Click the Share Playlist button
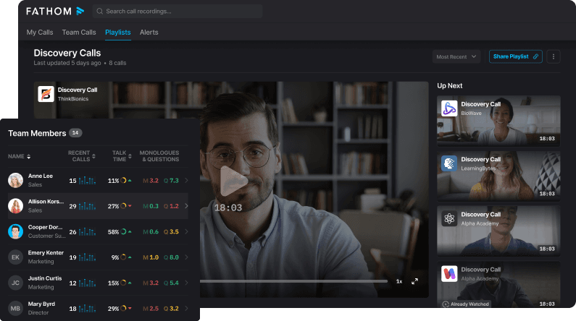Viewport: 576px width, 321px height. coord(516,56)
